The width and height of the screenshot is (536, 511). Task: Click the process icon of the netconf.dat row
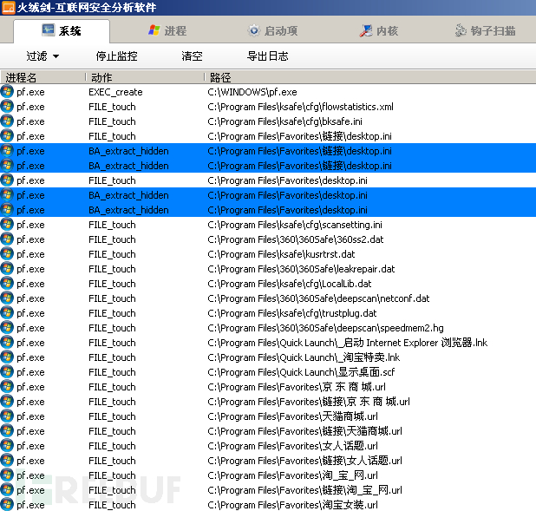(x=7, y=298)
